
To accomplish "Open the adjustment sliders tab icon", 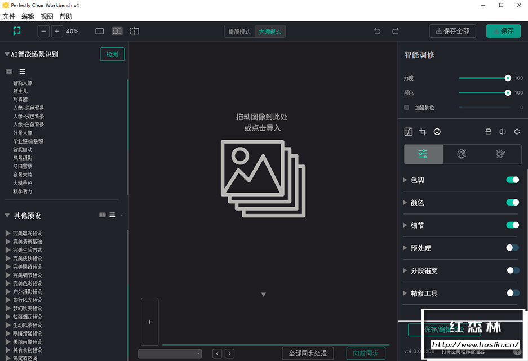I will pyautogui.click(x=424, y=154).
